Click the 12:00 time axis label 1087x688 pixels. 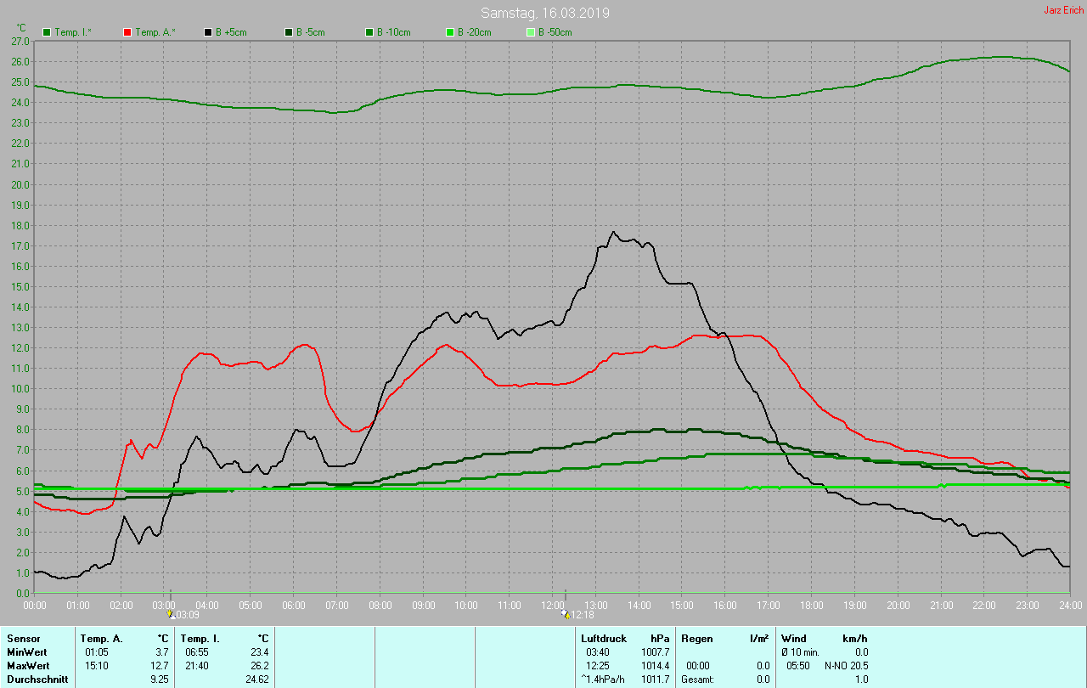(x=552, y=605)
